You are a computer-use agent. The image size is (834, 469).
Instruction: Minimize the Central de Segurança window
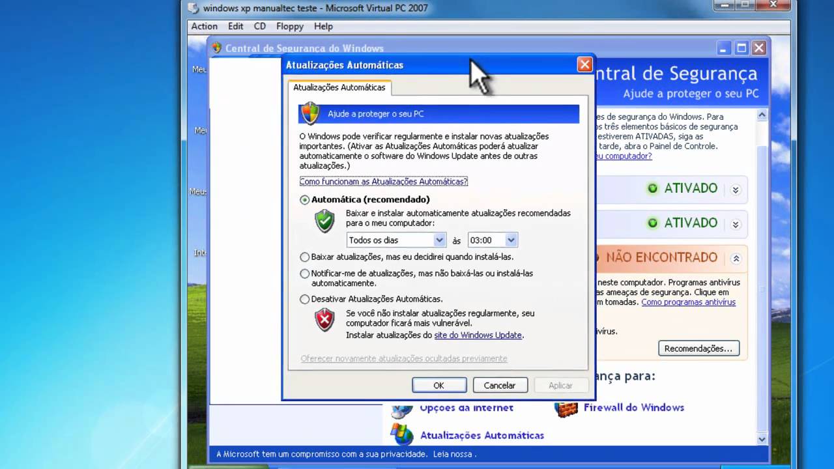(x=724, y=48)
